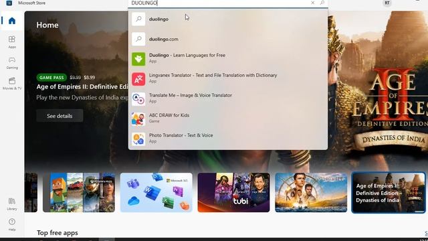The width and height of the screenshot is (428, 241).
Task: Click the Home page heading
Action: [x=47, y=25]
